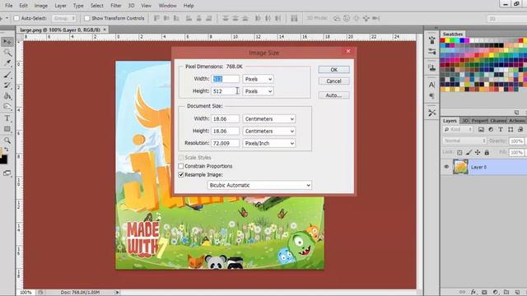527x296 pixels.
Task: Lock all layer attributes
Action: [x=487, y=152]
